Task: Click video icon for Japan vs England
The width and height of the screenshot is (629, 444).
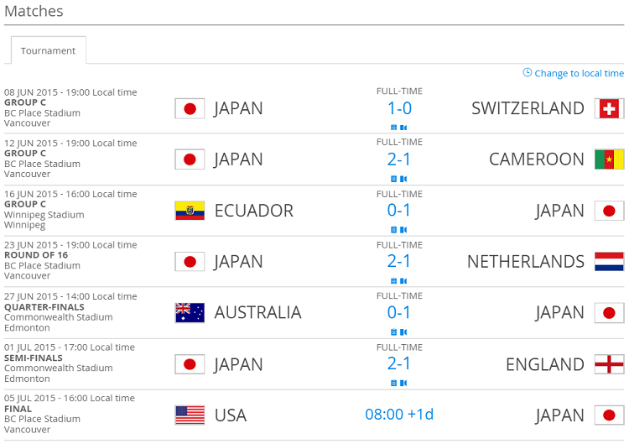Action: point(403,384)
